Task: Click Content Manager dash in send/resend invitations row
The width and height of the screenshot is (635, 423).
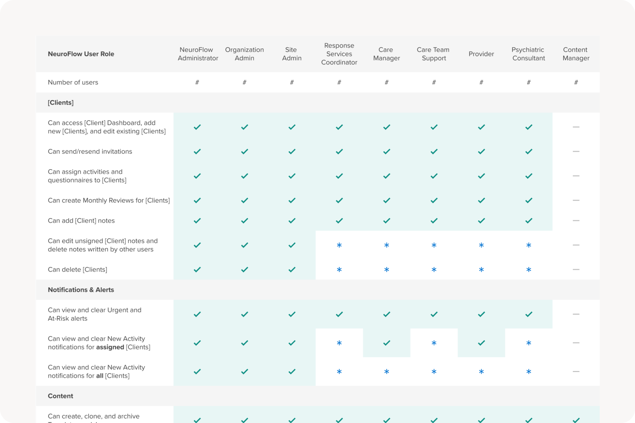Action: pyautogui.click(x=576, y=152)
